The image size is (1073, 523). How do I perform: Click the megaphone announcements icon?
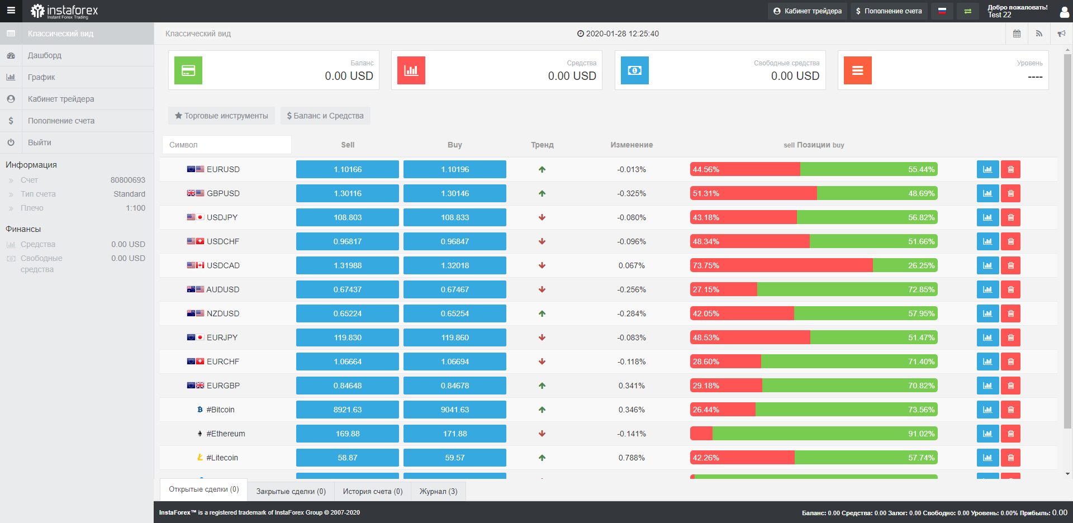coord(1061,34)
